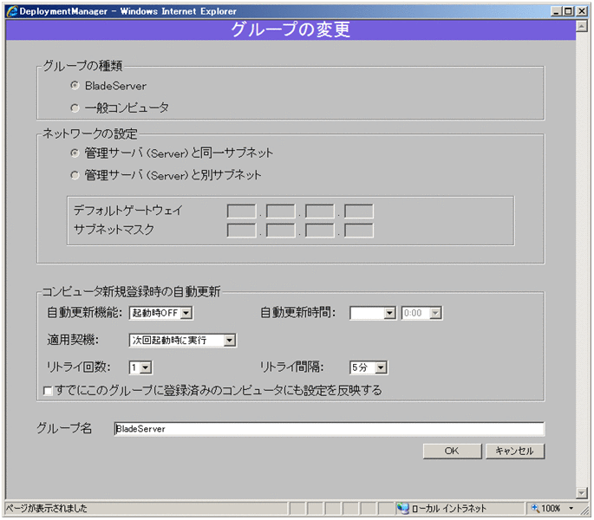Click the second サブネットマスク octet field
594x520 pixels.
pyautogui.click(x=280, y=231)
